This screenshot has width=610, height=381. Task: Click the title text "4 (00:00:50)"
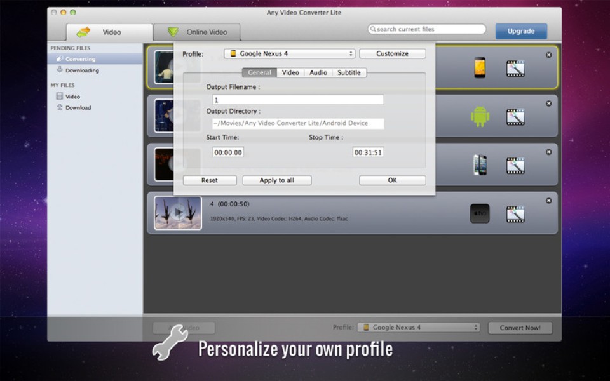pos(230,204)
